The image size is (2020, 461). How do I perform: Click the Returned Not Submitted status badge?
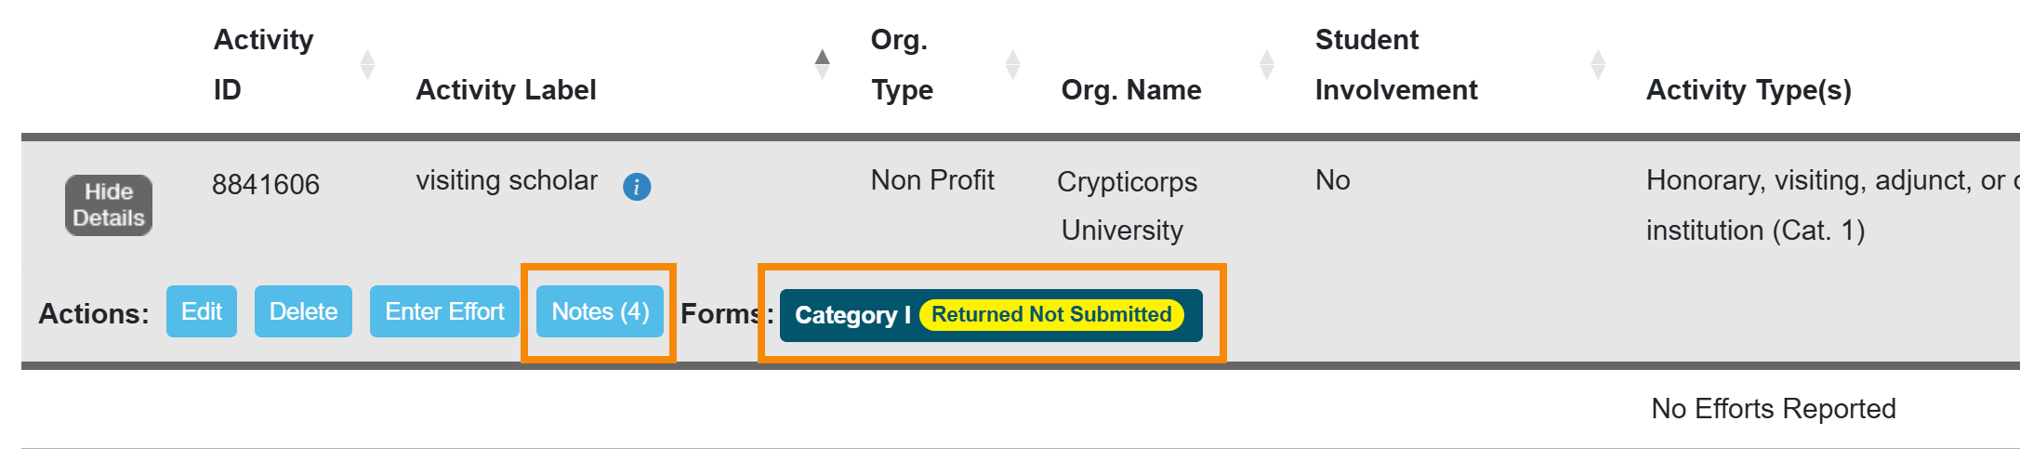click(x=1051, y=315)
